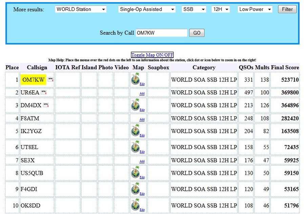Screen dimensions: 305x214
Task: Toggle the map ON/OFF
Action: [x=152, y=55]
